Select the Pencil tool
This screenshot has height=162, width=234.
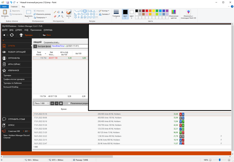click(55, 12)
